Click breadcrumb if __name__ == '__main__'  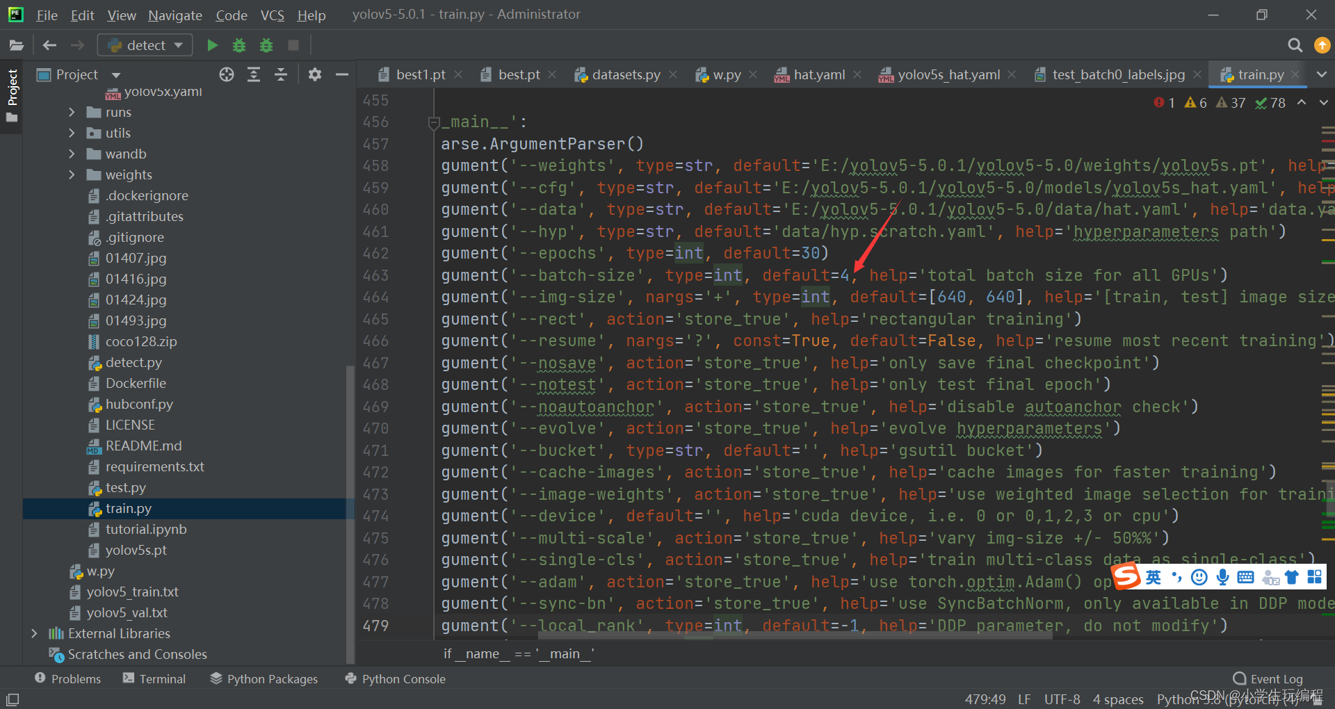click(x=519, y=653)
